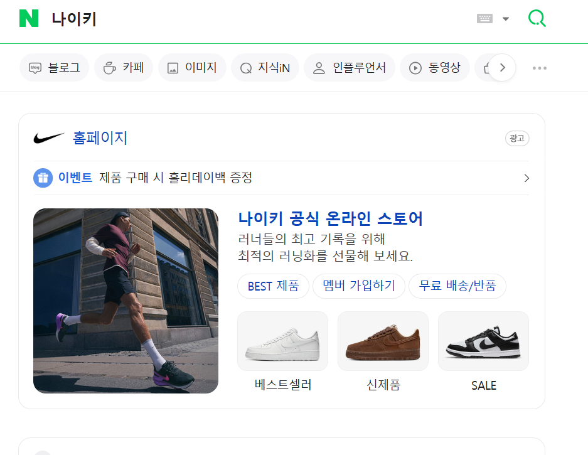Open the virtual keyboard icon
The height and width of the screenshot is (455, 588).
484,18
